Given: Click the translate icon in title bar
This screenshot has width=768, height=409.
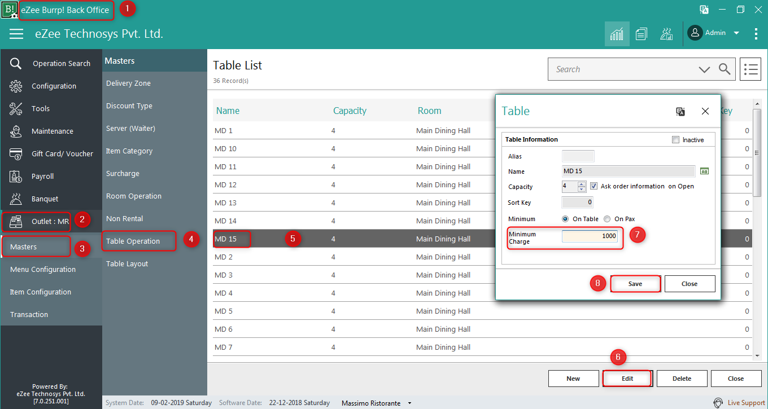Looking at the screenshot, I should (x=704, y=10).
